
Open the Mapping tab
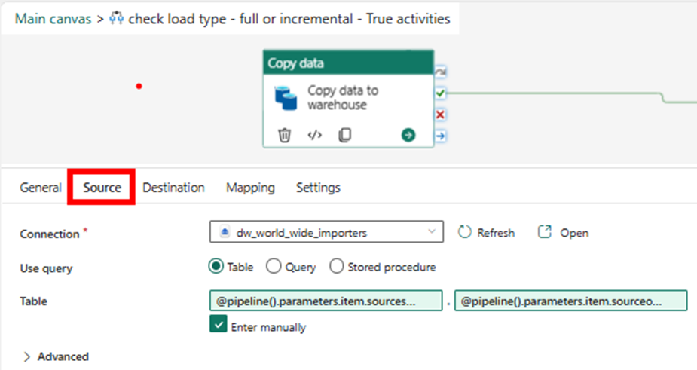pos(250,188)
